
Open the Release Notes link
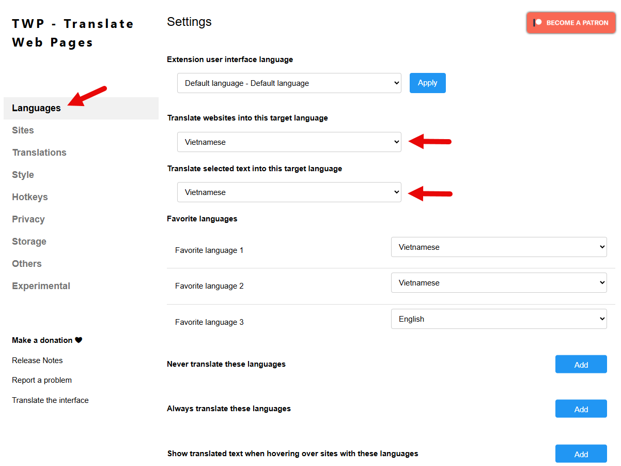[37, 360]
